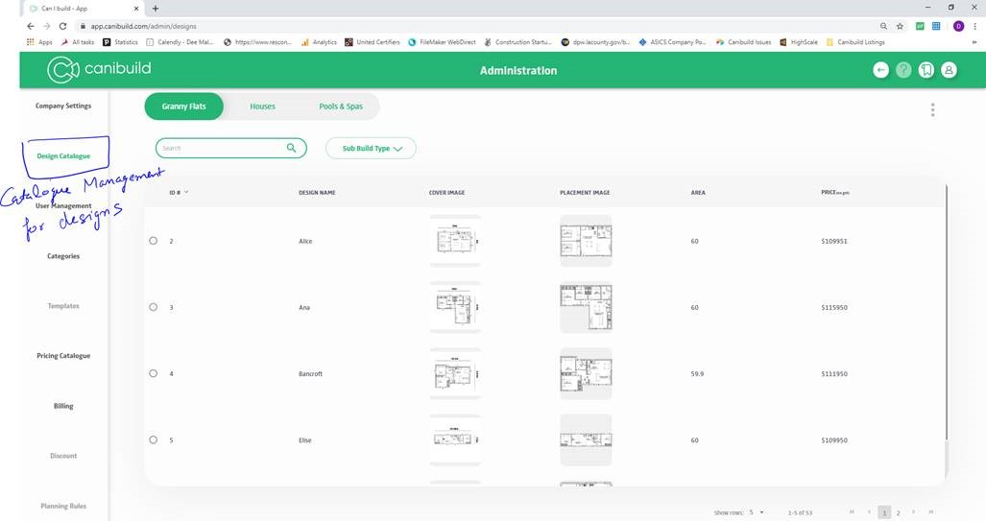Click design name Bancroft
The width and height of the screenshot is (986, 521).
point(310,374)
